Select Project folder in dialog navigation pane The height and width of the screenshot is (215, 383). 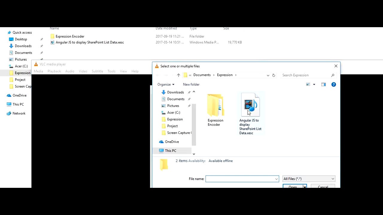point(172,126)
